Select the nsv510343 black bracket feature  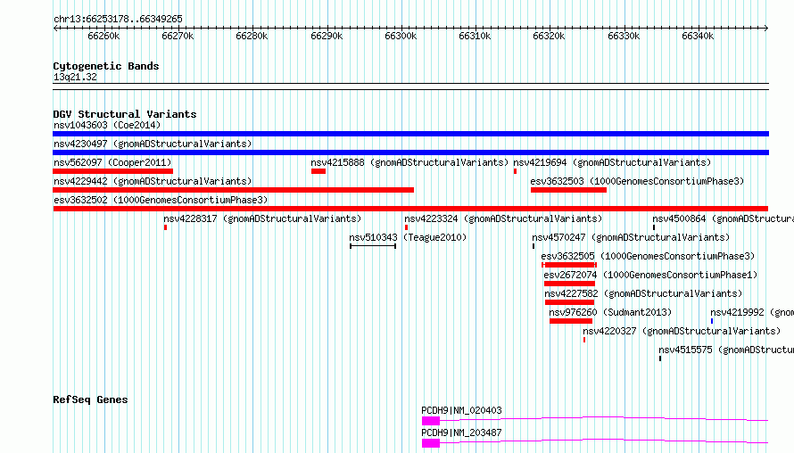tap(373, 246)
